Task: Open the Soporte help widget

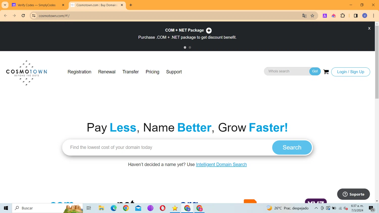Action: (x=353, y=194)
